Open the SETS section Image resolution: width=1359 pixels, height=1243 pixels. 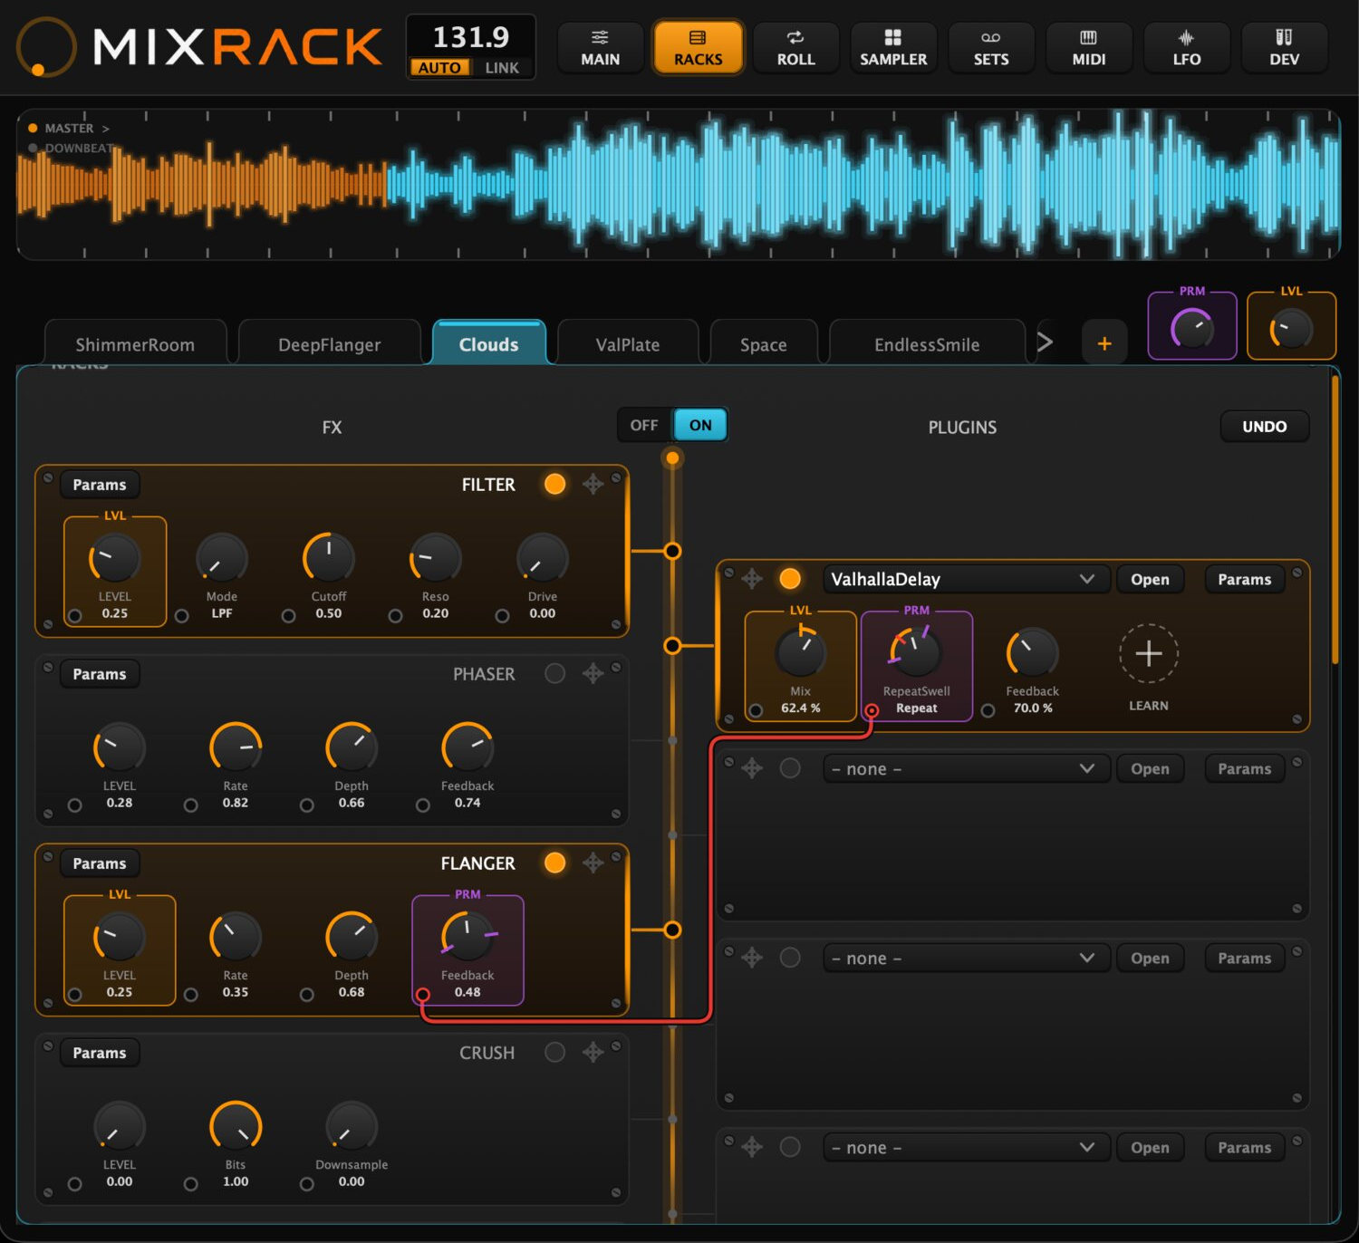coord(991,48)
